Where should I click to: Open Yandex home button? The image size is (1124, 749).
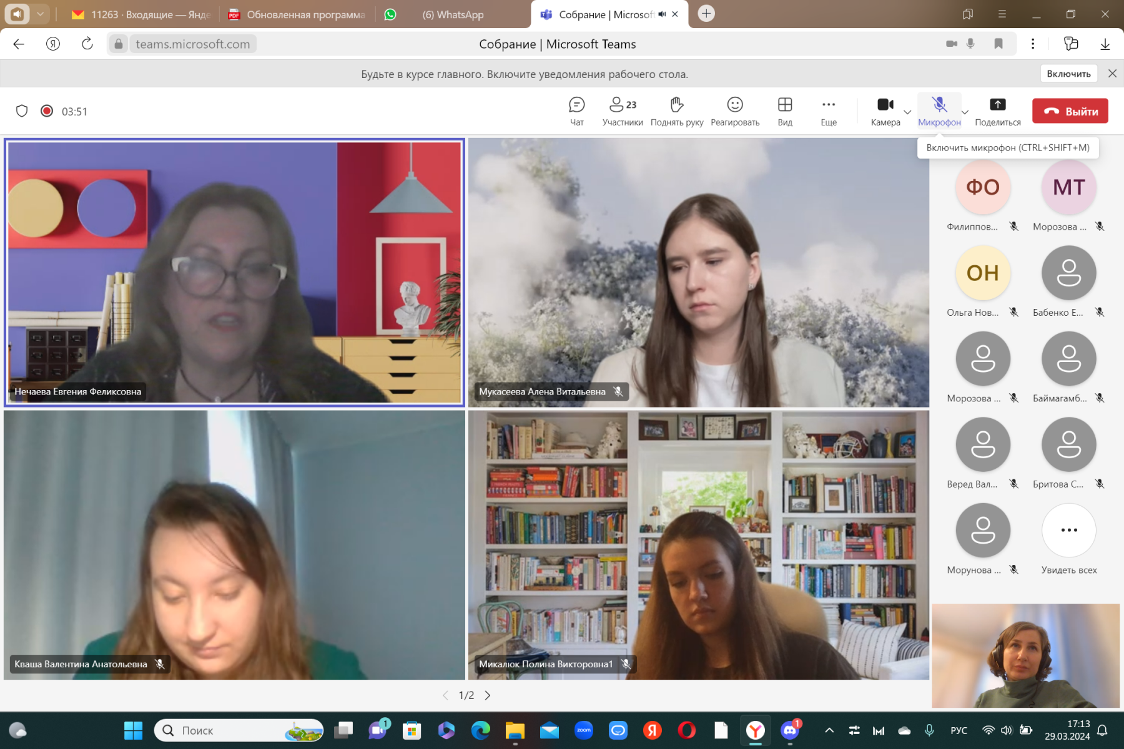pyautogui.click(x=53, y=44)
